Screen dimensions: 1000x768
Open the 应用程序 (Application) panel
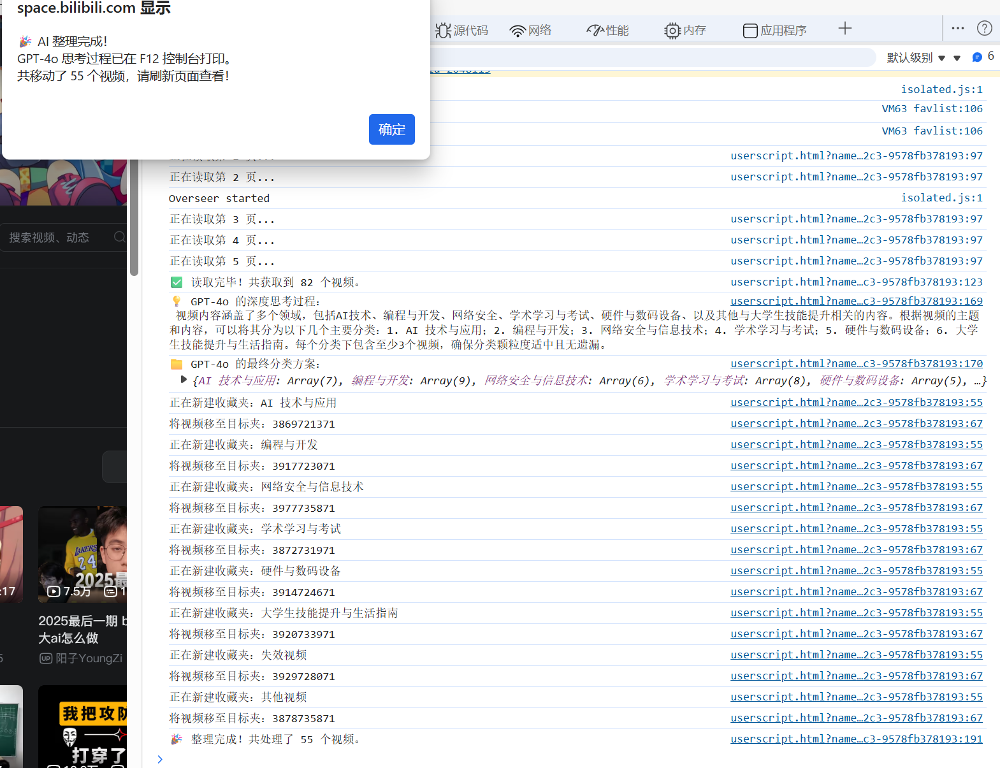pyautogui.click(x=774, y=30)
